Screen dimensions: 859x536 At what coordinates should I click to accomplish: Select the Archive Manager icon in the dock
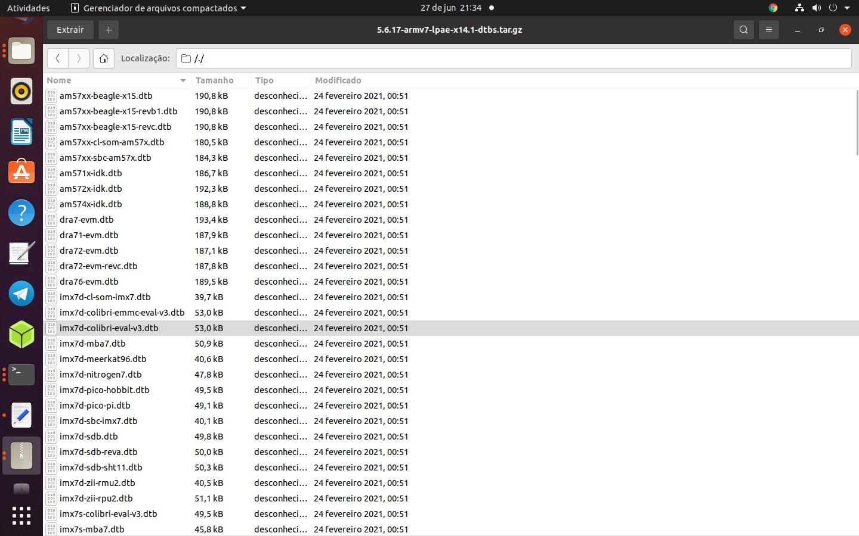click(x=21, y=456)
